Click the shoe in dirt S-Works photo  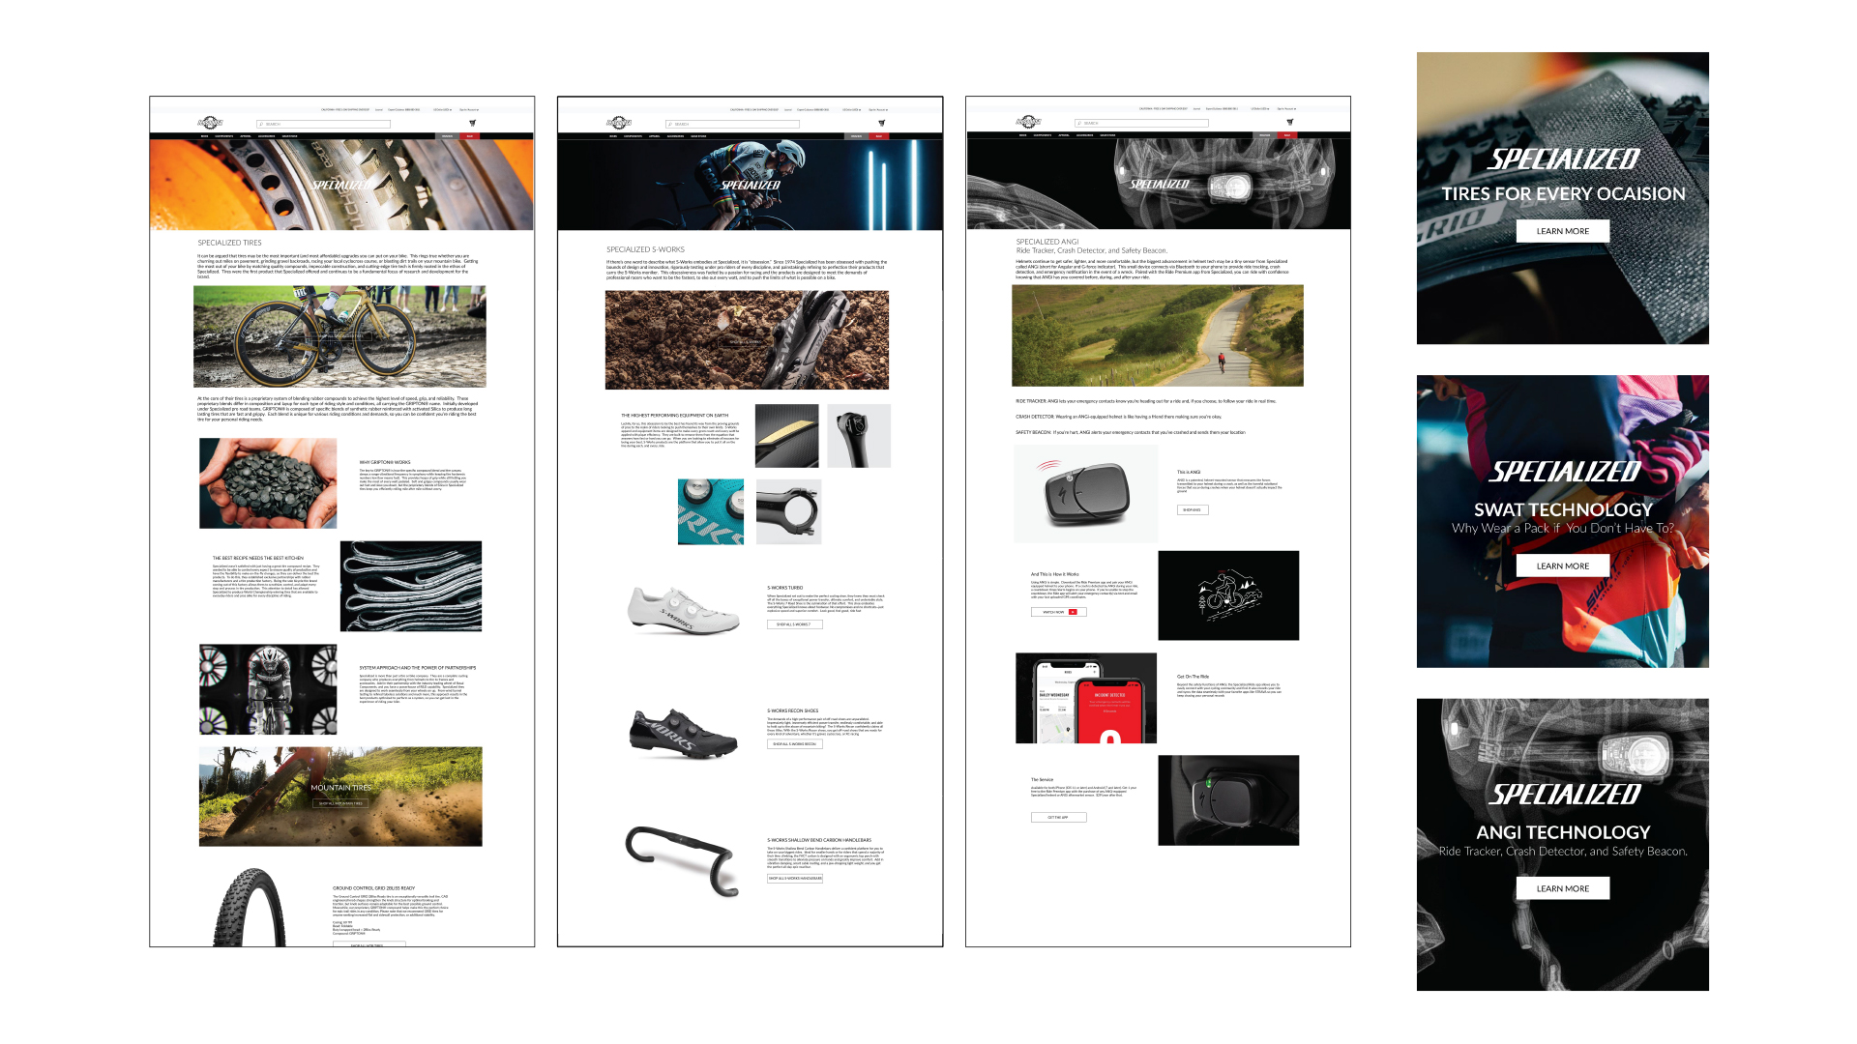click(747, 340)
